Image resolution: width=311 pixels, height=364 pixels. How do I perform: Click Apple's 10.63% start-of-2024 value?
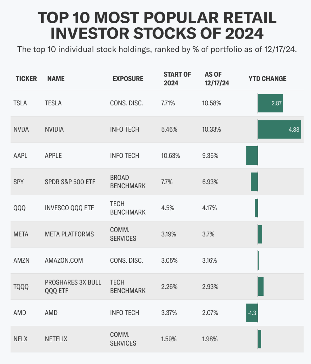tap(170, 156)
